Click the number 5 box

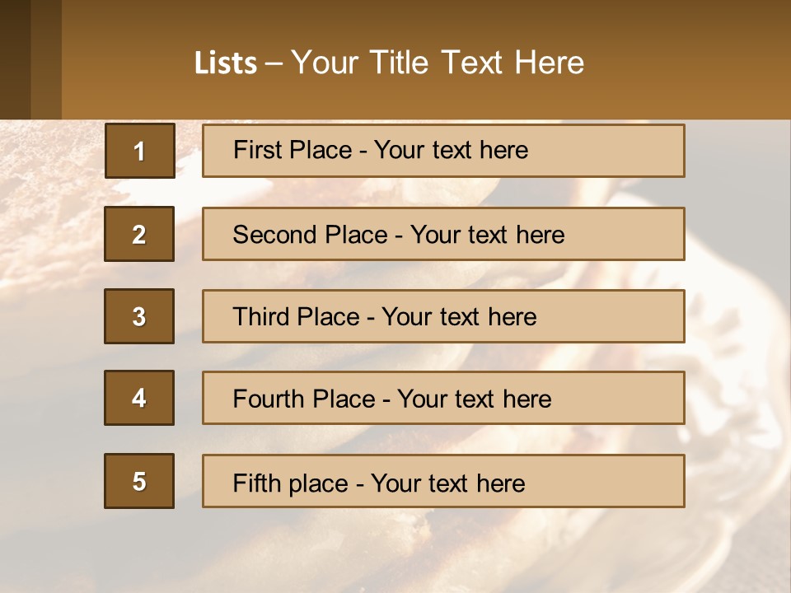139,481
